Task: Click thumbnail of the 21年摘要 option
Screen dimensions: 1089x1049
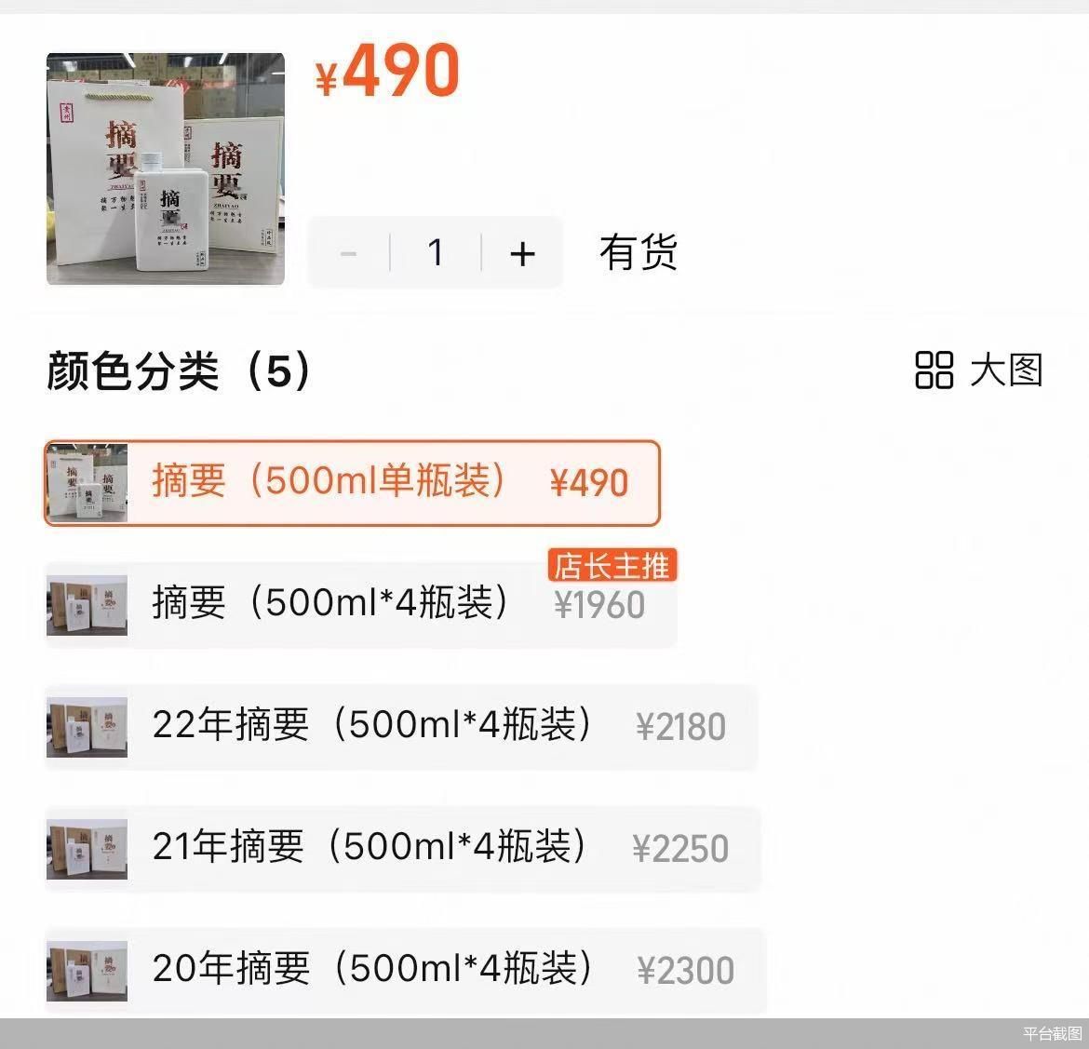Action: coord(87,849)
